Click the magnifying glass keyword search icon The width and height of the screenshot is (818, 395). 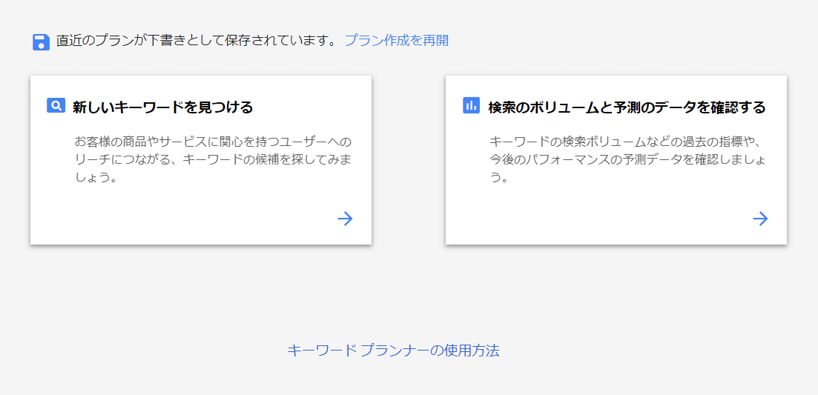56,105
